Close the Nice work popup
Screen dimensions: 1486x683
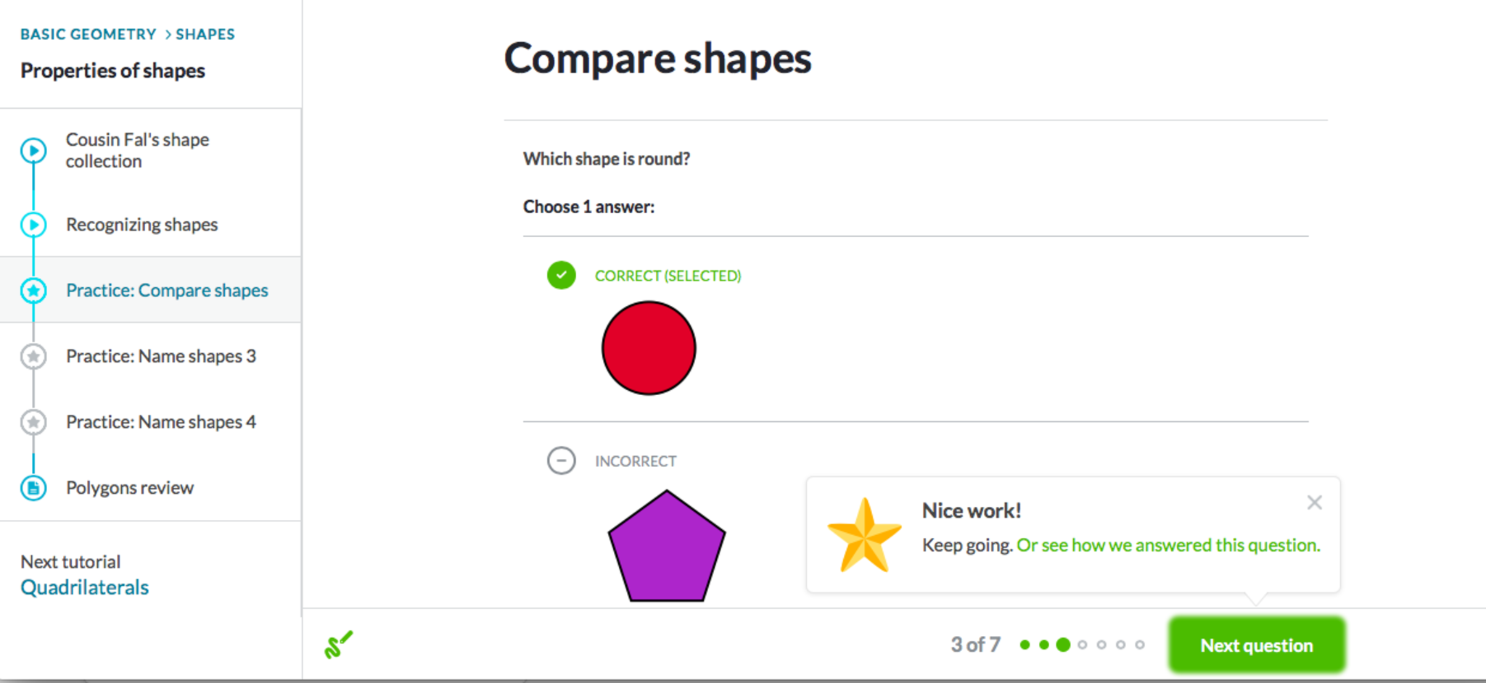[x=1314, y=502]
